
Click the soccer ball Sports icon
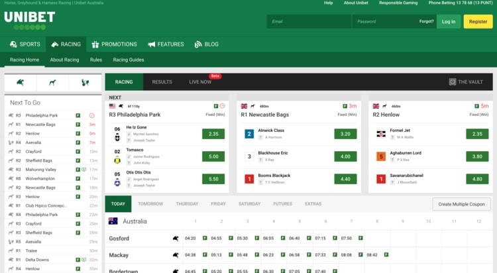click(x=13, y=44)
